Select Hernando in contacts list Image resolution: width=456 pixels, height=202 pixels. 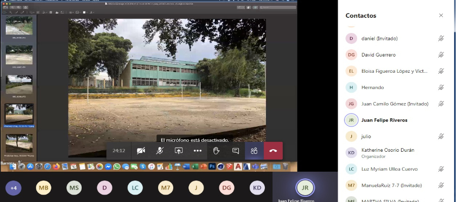tap(395, 87)
